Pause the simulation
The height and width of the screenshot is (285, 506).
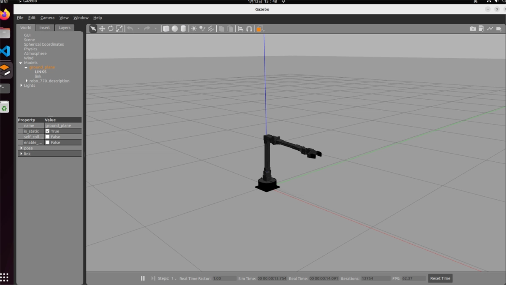(x=143, y=278)
